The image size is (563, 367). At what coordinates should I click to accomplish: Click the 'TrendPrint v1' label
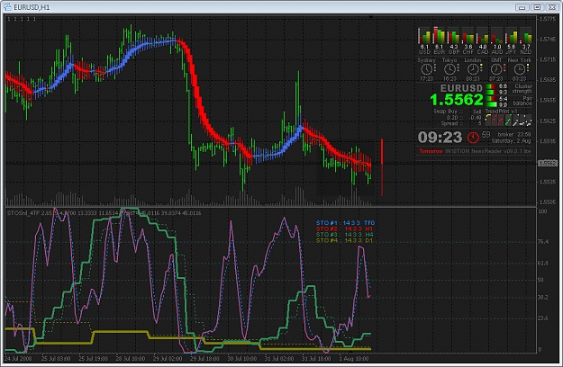click(x=502, y=112)
